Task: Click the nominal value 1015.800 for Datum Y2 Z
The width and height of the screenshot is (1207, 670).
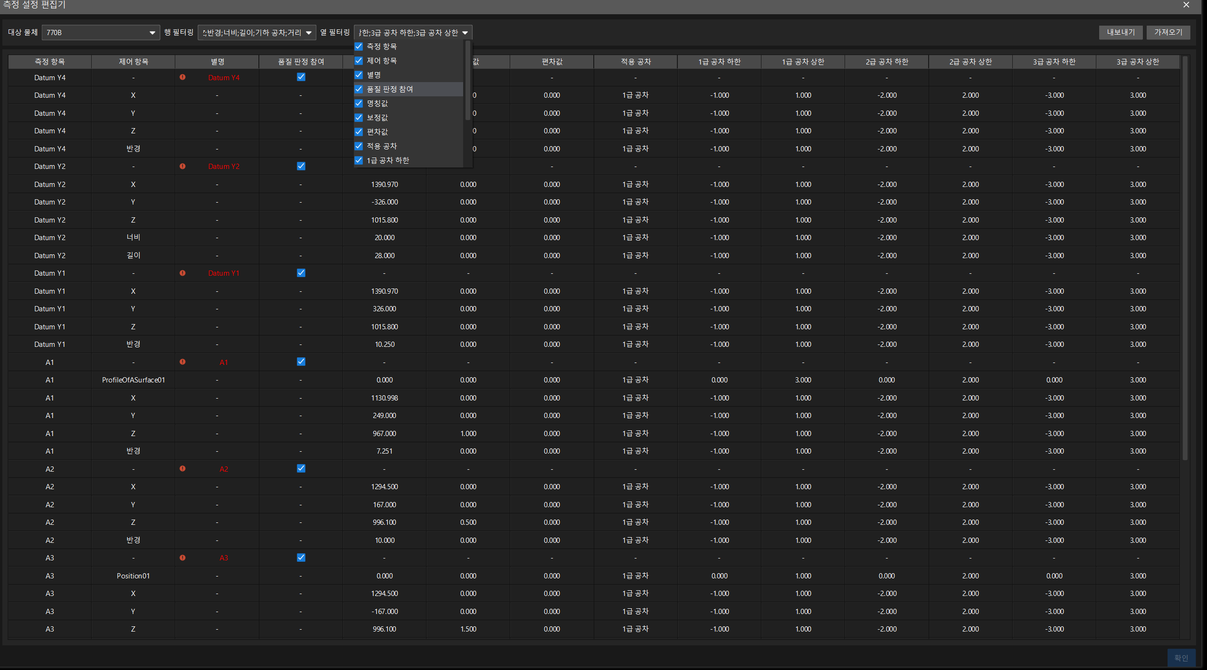Action: point(385,220)
